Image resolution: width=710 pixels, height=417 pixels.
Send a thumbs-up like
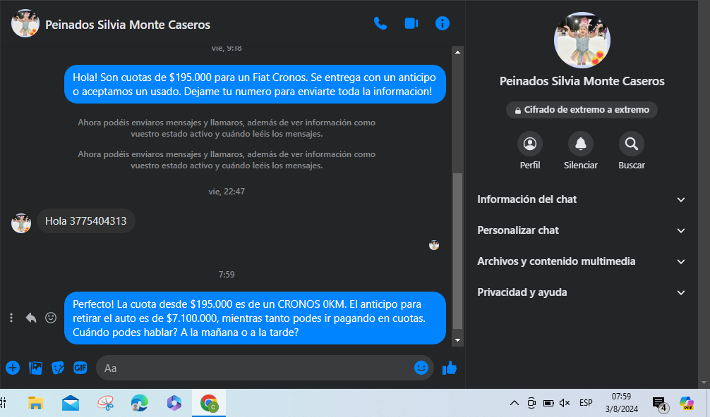(450, 368)
